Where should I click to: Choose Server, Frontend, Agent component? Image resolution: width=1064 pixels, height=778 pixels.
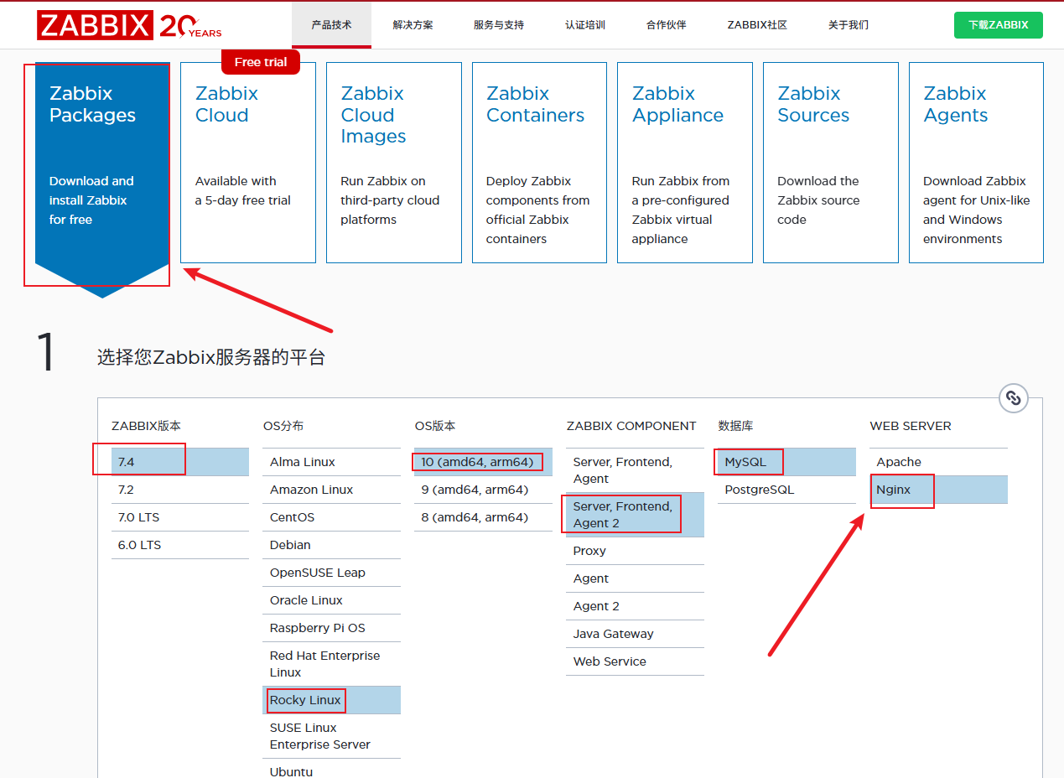636,470
